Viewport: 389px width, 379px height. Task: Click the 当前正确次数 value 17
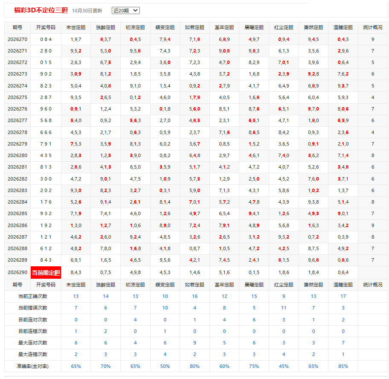click(343, 296)
